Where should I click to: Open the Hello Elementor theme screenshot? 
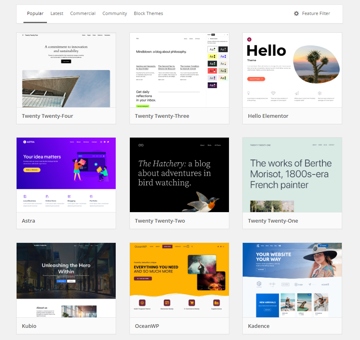click(292, 70)
